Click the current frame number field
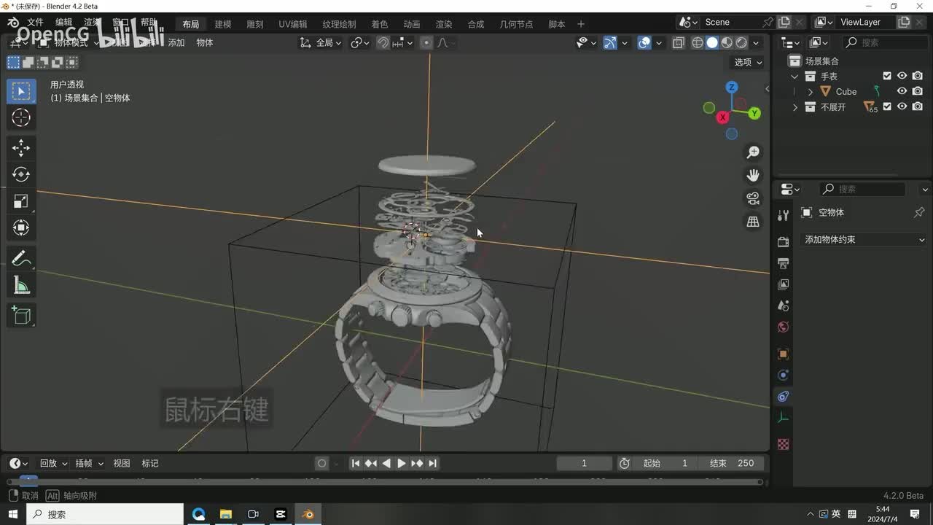The width and height of the screenshot is (933, 525). (x=584, y=463)
